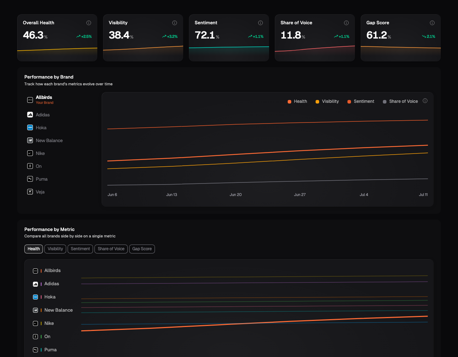Switch to the Gap Score metric tab
Viewport: 458px width, 357px height.
pos(142,249)
